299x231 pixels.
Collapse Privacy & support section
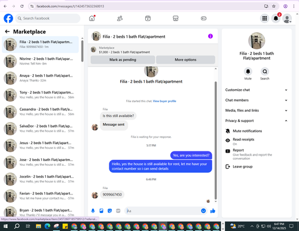[257, 121]
